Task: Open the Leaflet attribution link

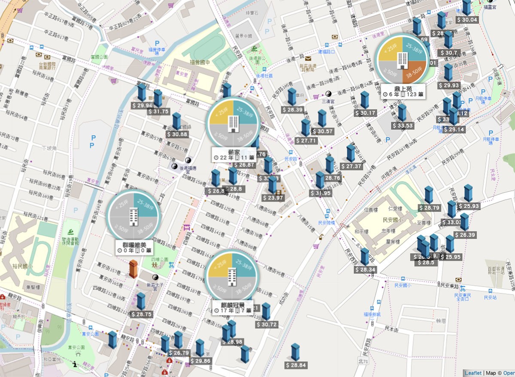Action: [x=473, y=373]
